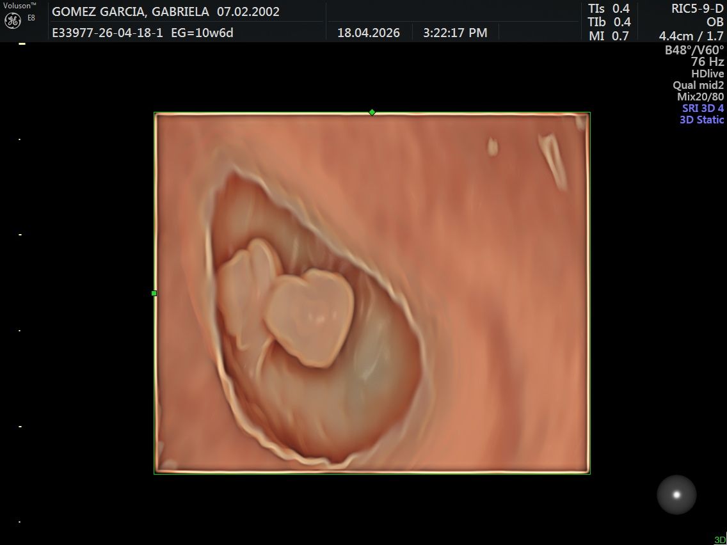727x545 pixels.
Task: Click the light source sphere icon
Action: click(676, 494)
